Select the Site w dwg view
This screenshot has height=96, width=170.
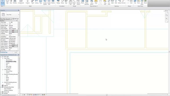8,66
